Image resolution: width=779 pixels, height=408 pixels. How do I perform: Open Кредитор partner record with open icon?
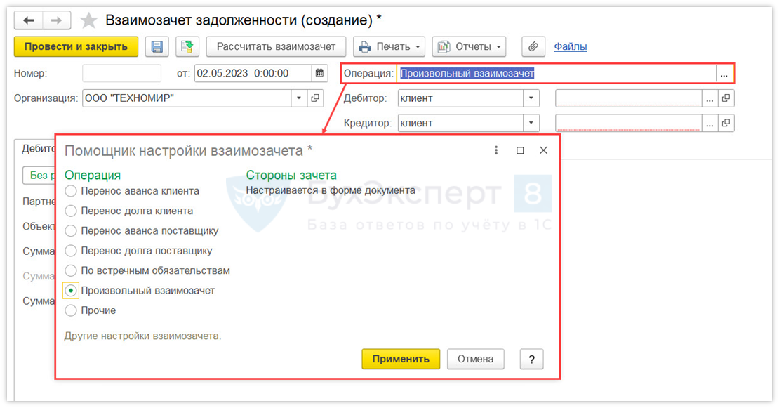pos(726,124)
